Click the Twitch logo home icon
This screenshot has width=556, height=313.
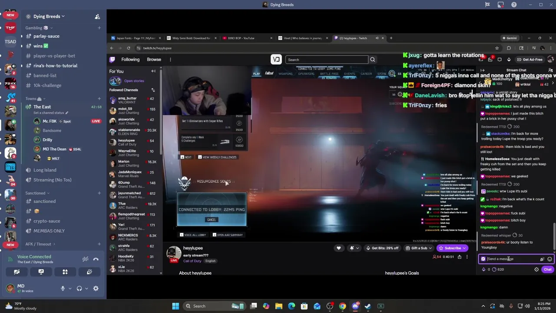click(x=112, y=60)
